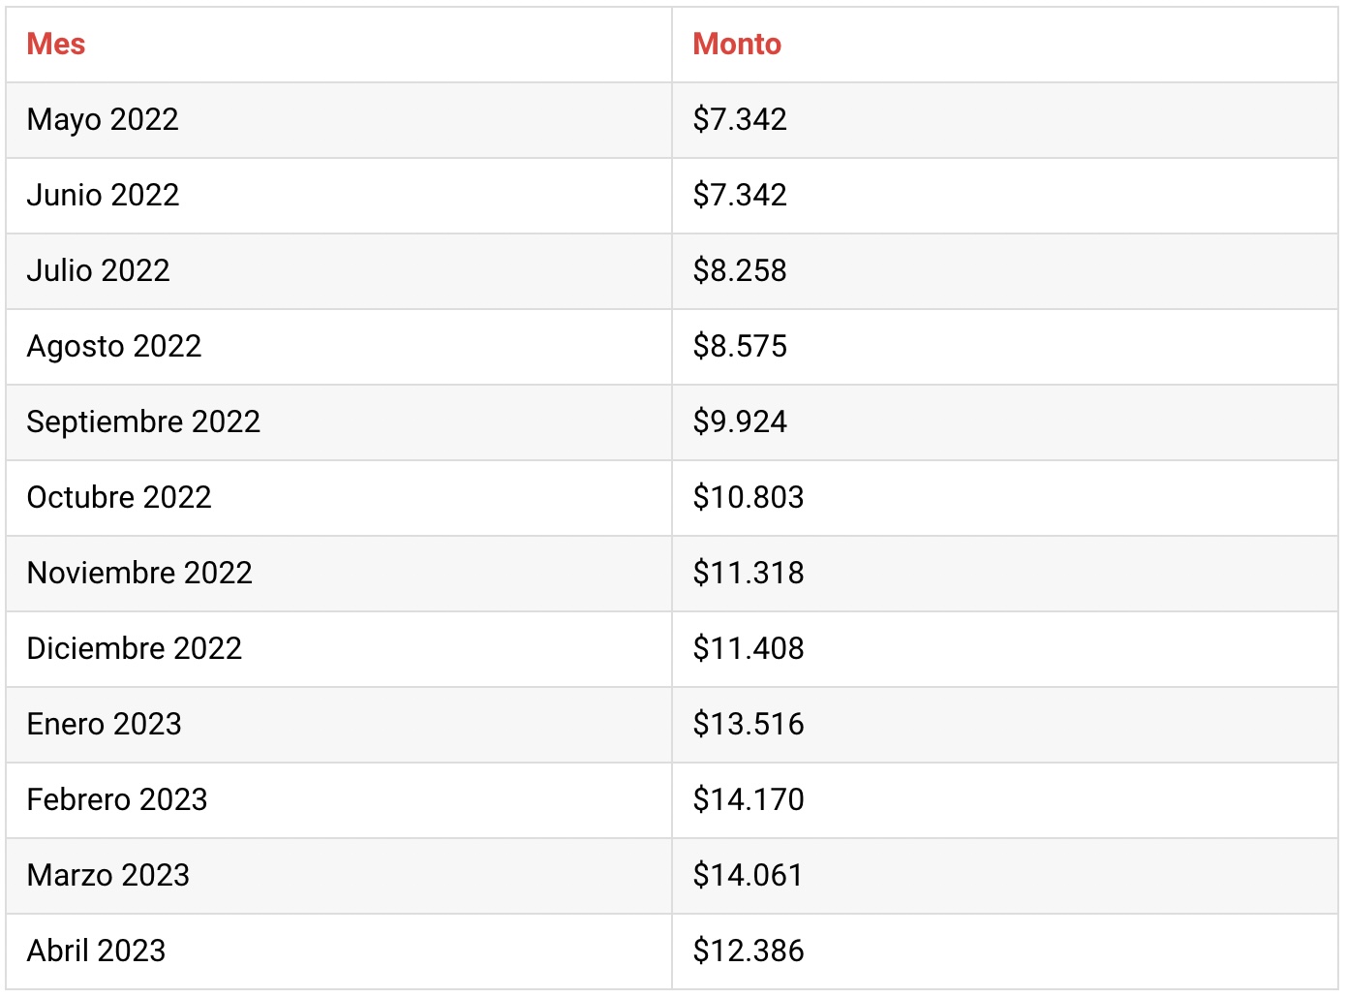The height and width of the screenshot is (998, 1346).
Task: Select the Octubre 2022 cell
Action: click(339, 498)
